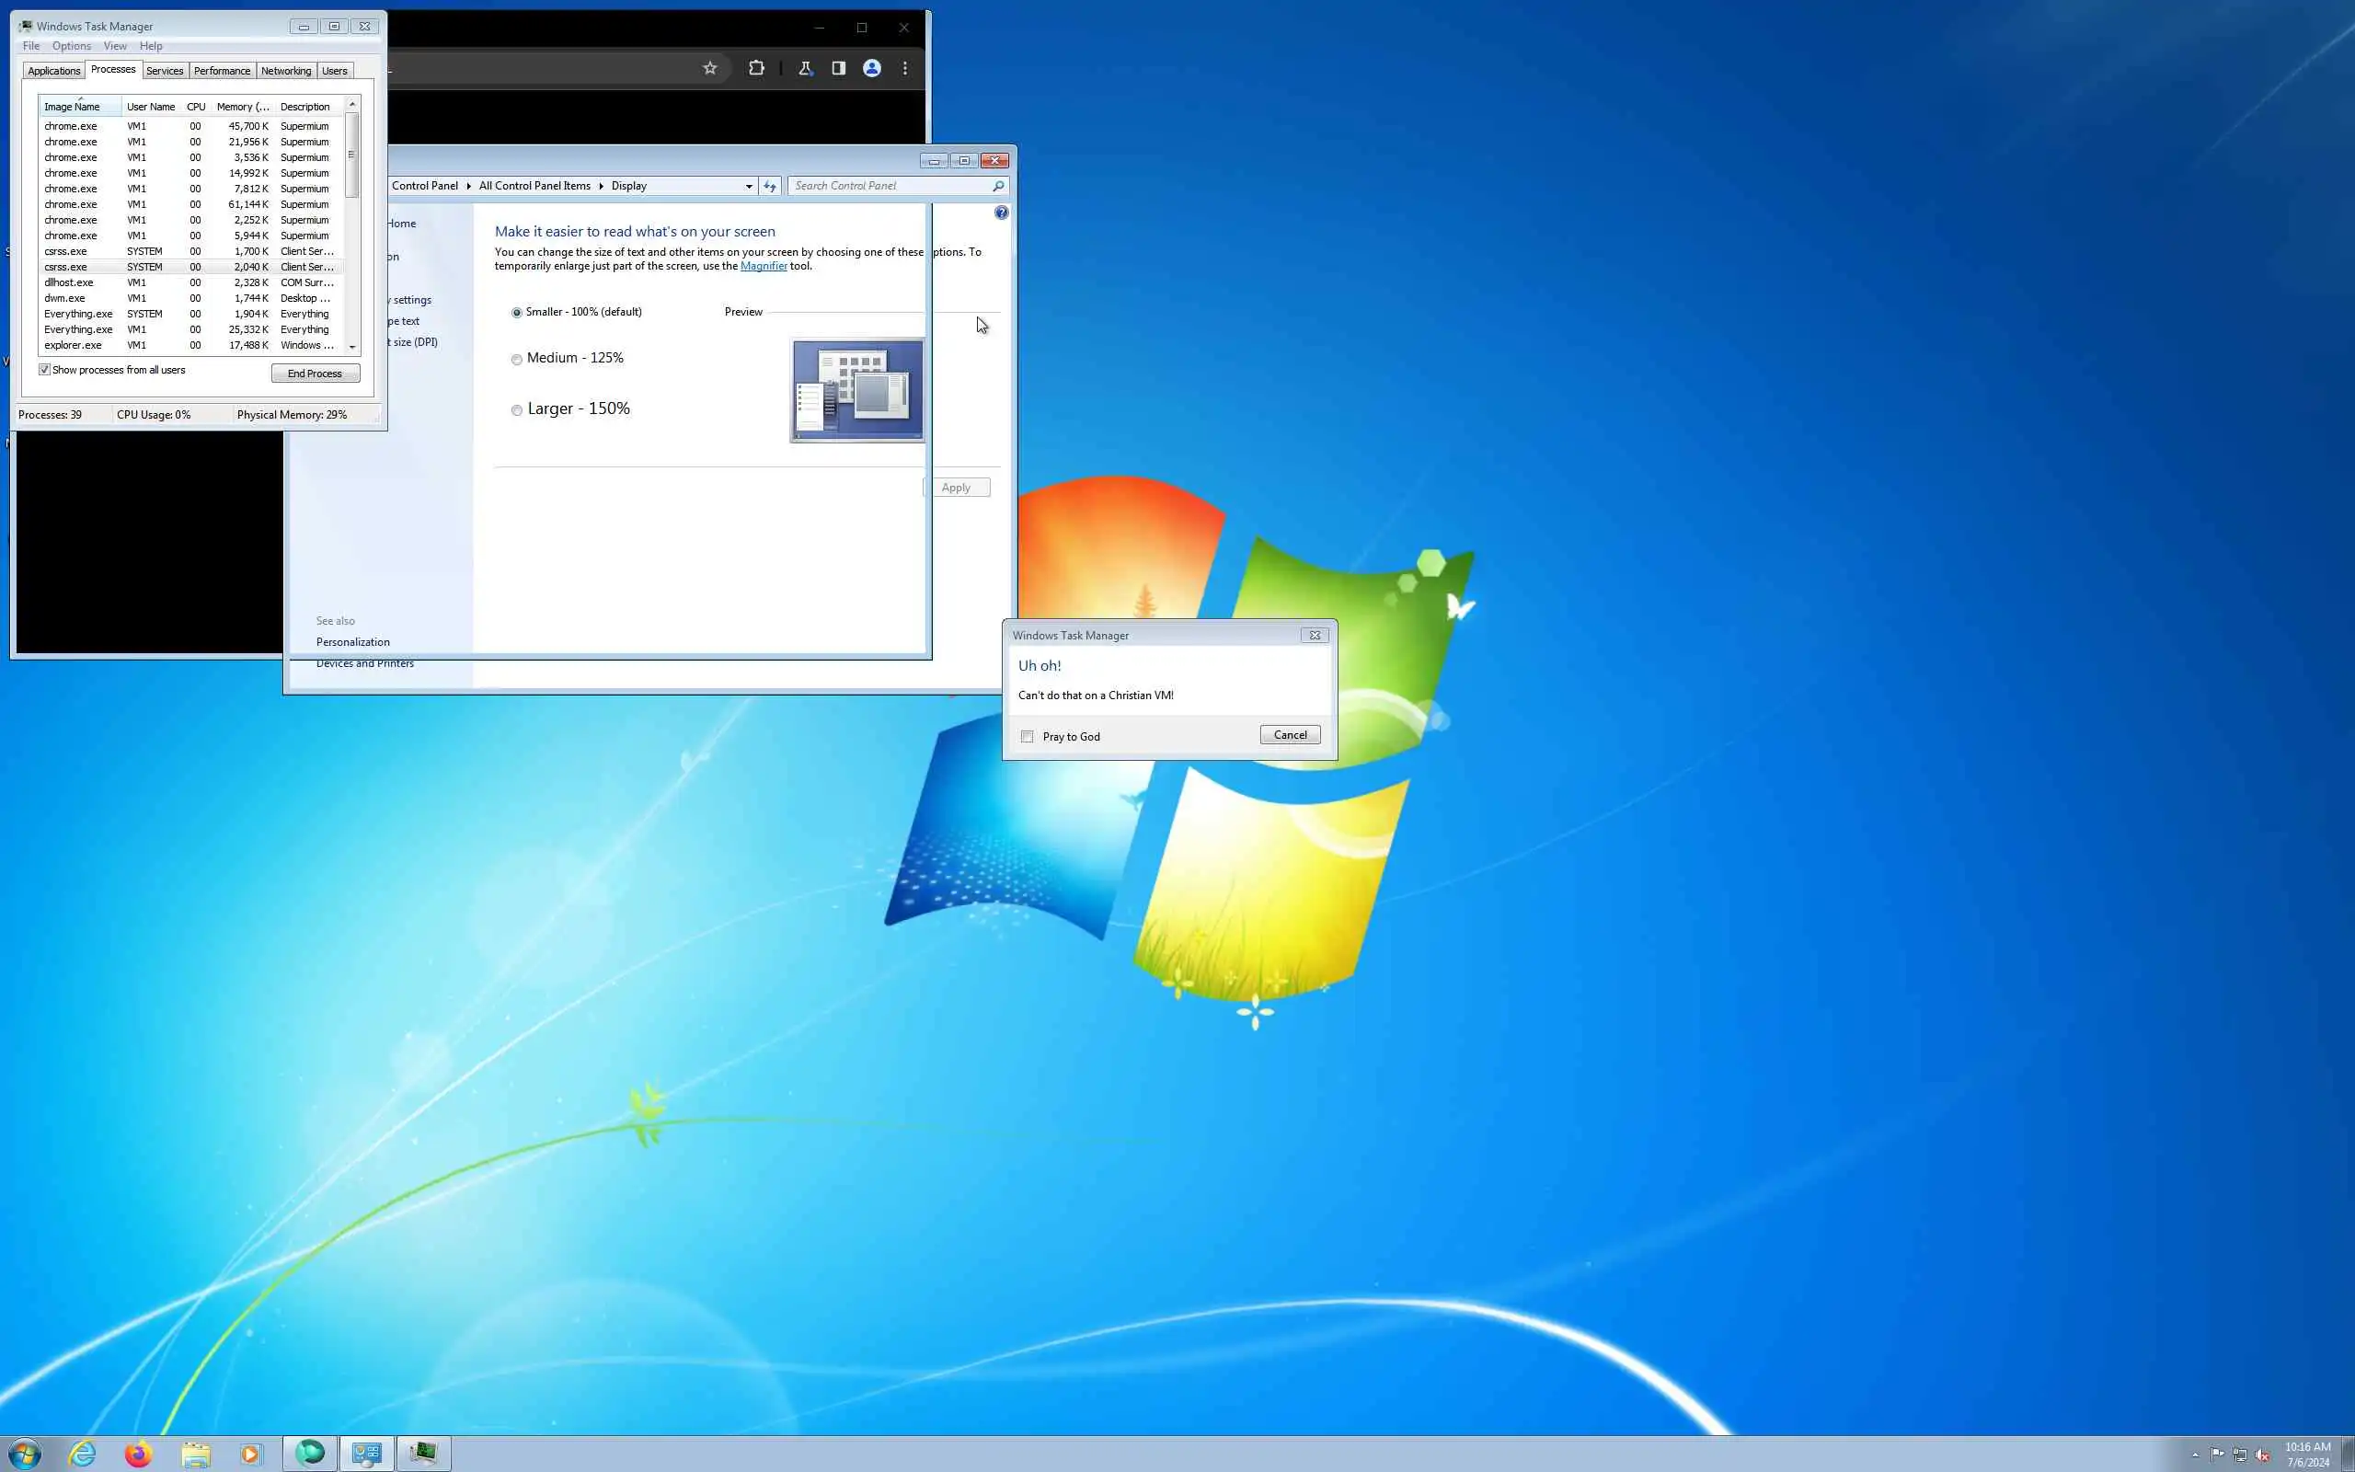
Task: Click the Windows Start button
Action: pyautogui.click(x=24, y=1454)
